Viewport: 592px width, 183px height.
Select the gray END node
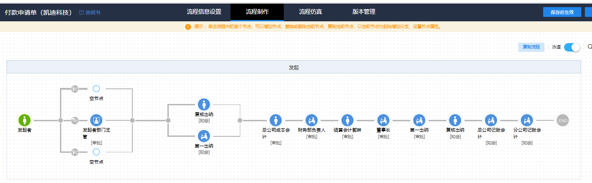click(563, 120)
